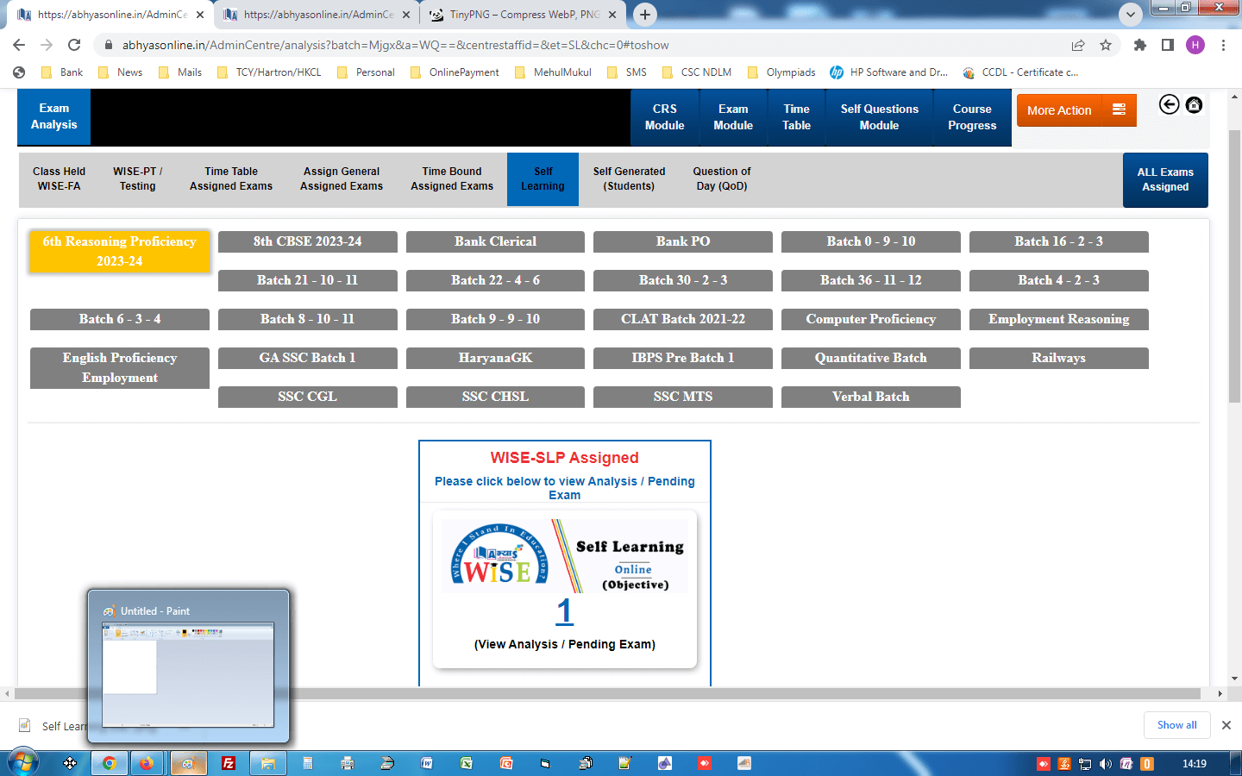This screenshot has height=776, width=1242.
Task: Open the tab search chevron dropdown
Action: (x=1130, y=15)
